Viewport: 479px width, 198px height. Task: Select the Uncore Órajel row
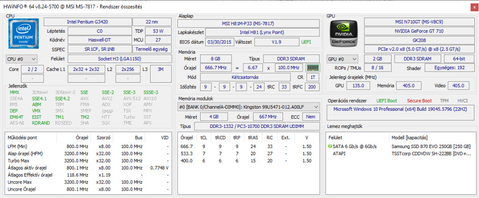pos(88,190)
